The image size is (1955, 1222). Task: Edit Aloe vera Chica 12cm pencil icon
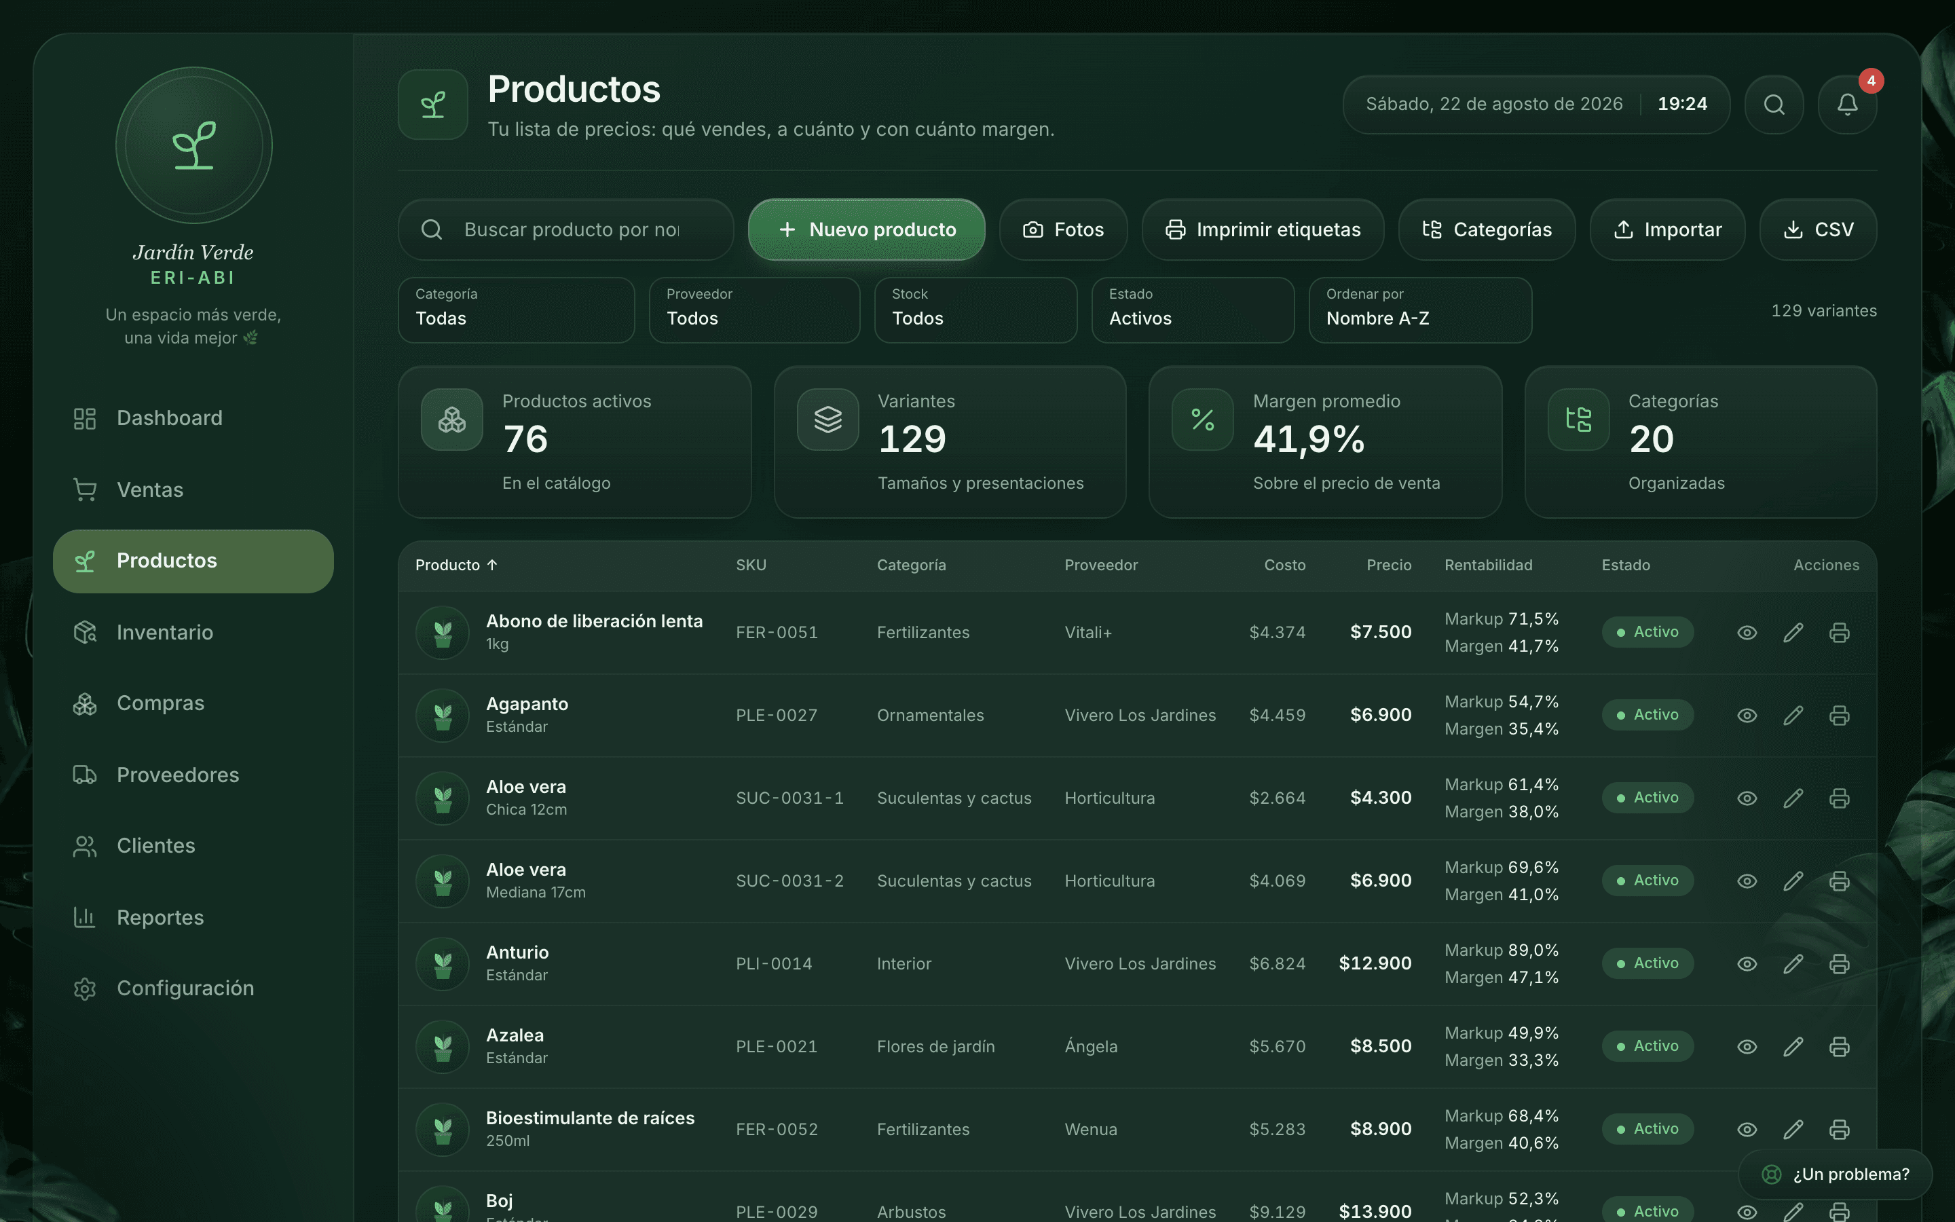pyautogui.click(x=1793, y=798)
